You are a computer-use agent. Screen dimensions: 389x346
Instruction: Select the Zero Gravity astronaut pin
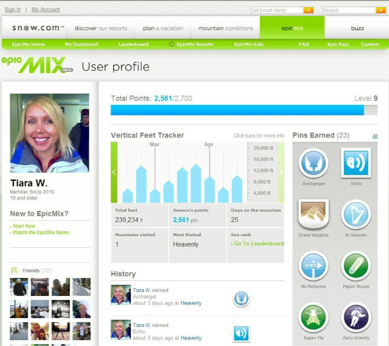(x=356, y=317)
